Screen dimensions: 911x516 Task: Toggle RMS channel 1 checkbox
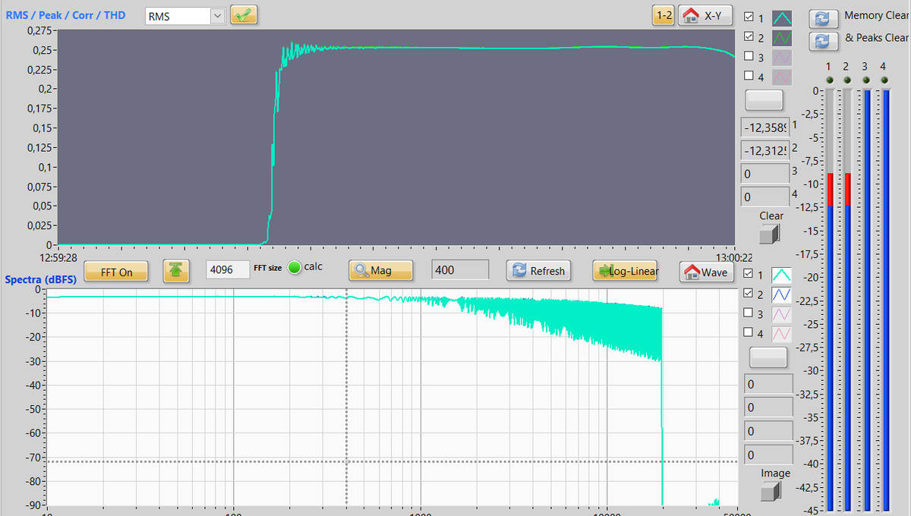749,17
